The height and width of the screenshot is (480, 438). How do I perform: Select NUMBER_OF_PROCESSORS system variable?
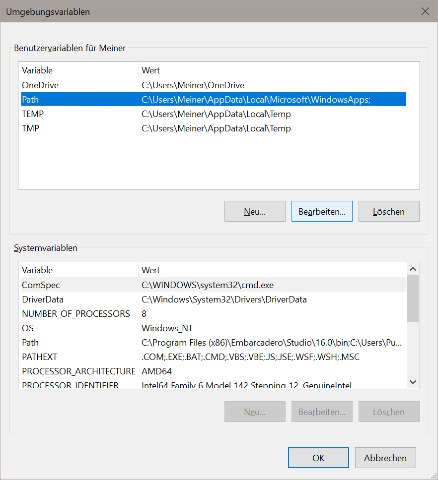click(x=76, y=314)
